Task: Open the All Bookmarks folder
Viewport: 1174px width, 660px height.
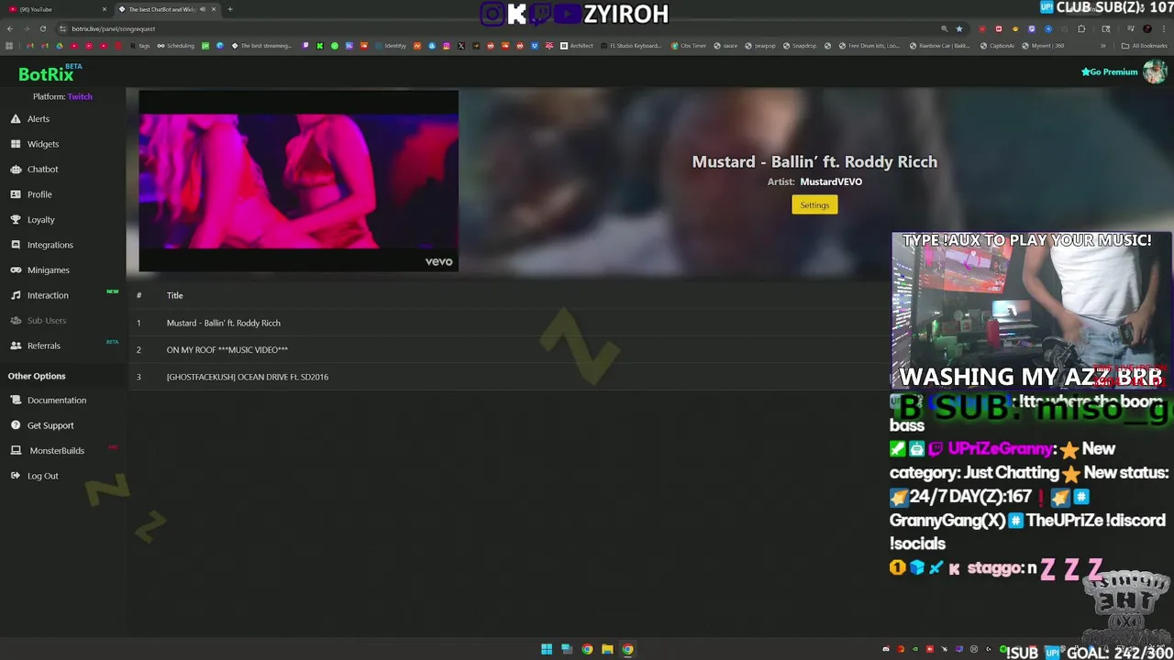Action: tap(1144, 46)
